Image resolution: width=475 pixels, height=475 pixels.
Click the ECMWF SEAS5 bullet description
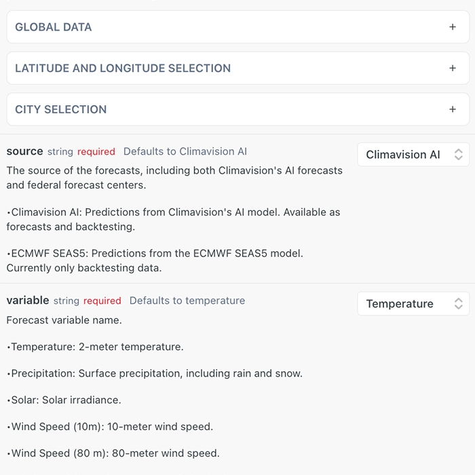point(156,261)
